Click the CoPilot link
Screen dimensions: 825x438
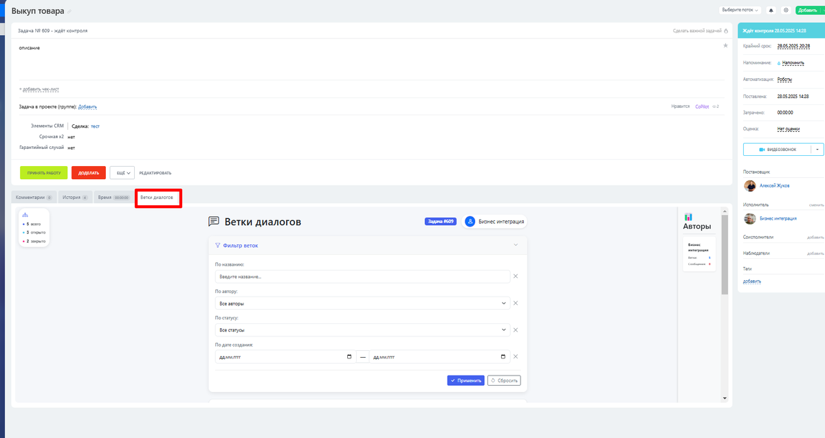[701, 106]
